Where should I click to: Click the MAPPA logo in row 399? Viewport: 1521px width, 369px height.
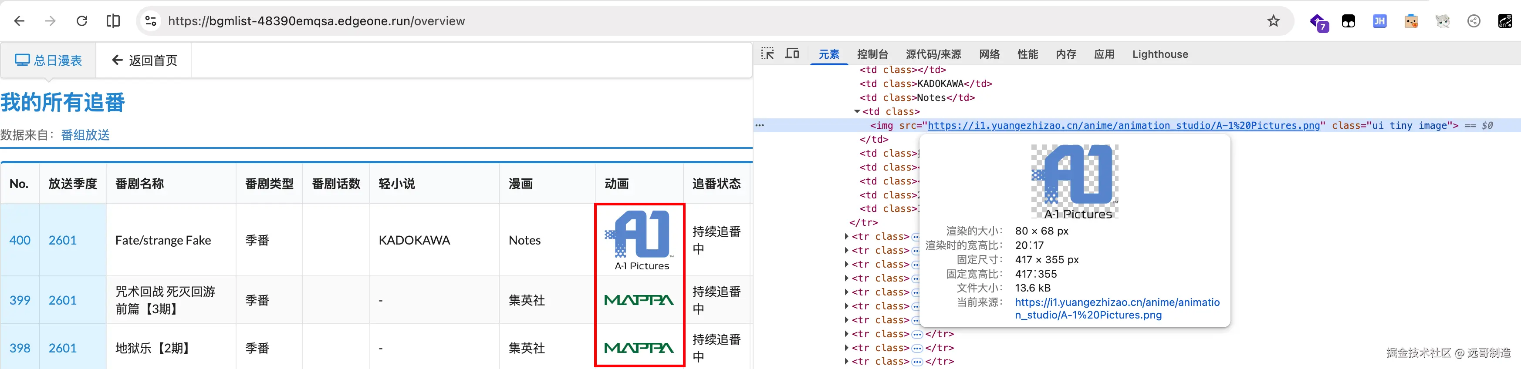click(639, 300)
